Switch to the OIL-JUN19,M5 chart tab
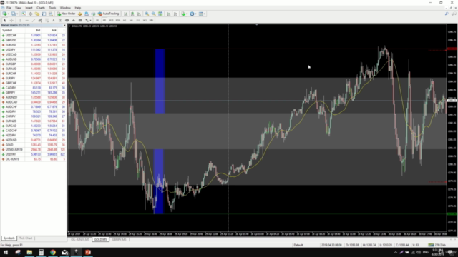 click(80, 240)
